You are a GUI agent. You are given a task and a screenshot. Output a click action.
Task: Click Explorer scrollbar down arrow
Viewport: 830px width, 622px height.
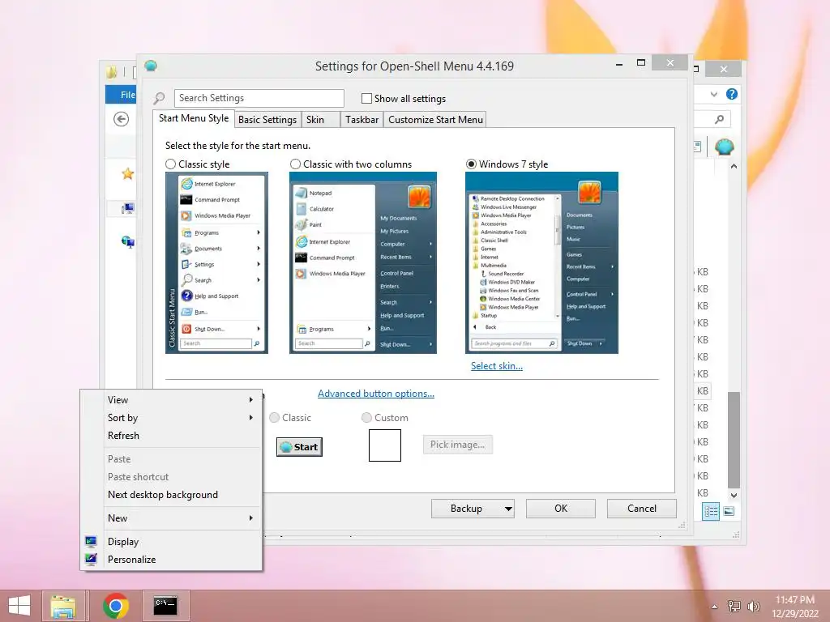(734, 496)
